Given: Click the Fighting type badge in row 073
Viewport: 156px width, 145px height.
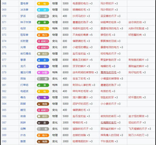Looking at the screenshot, I should (x=43, y=35).
